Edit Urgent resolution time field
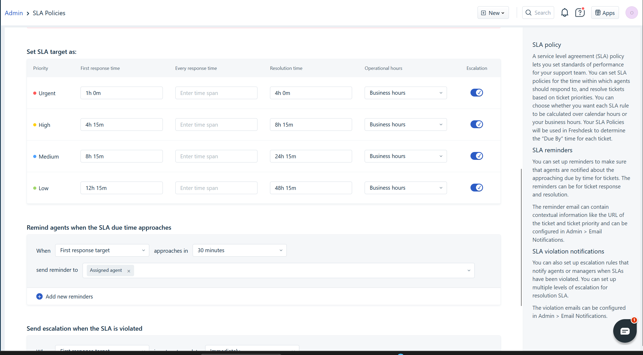 [311, 93]
